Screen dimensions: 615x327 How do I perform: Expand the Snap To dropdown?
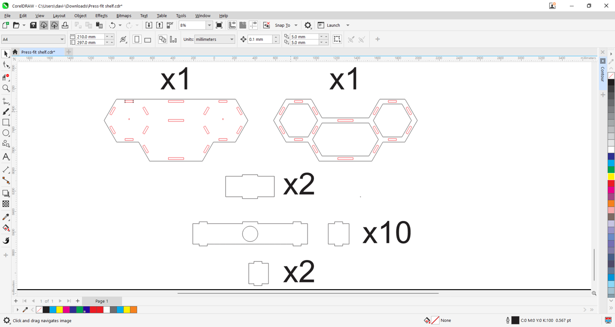pyautogui.click(x=296, y=25)
